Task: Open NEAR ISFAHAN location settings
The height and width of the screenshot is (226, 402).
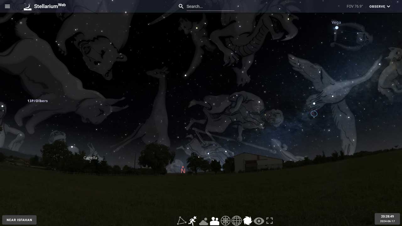Action: coord(19,220)
